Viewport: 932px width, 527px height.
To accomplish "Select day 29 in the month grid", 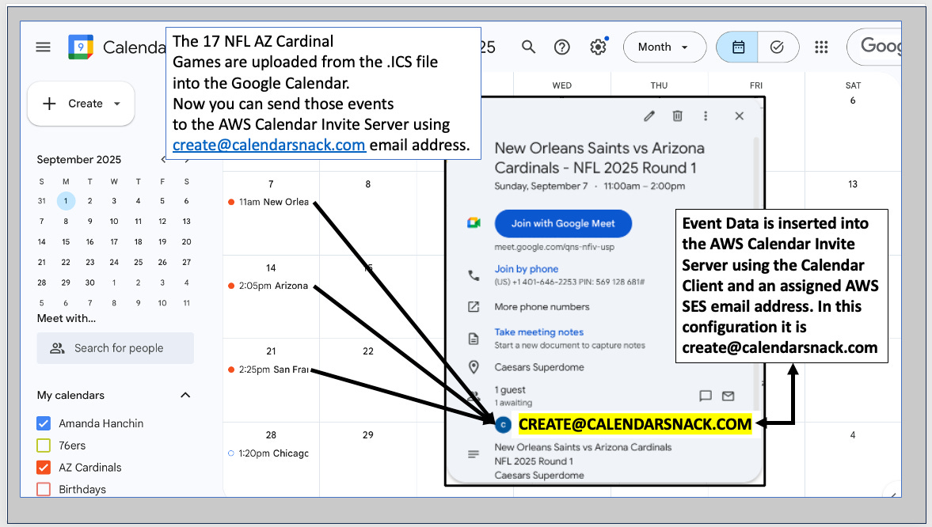I will (368, 435).
